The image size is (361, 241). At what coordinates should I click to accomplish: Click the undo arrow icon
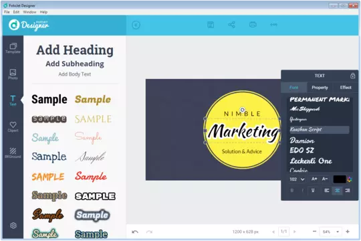click(135, 232)
